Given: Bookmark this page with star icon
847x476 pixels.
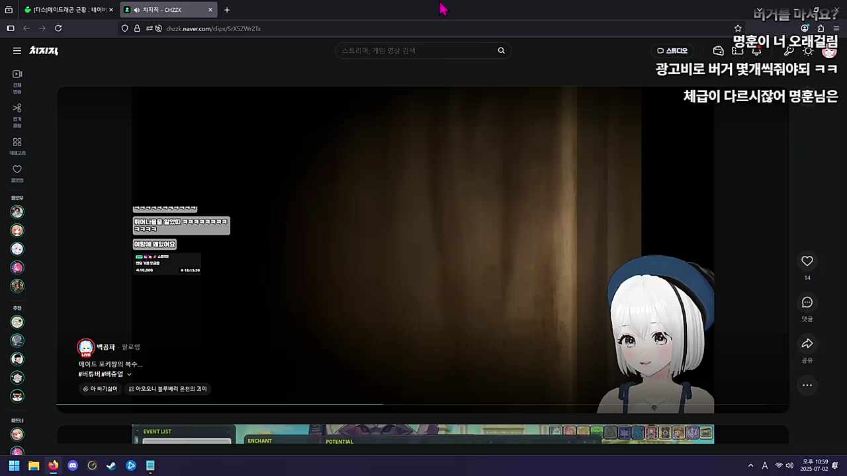Looking at the screenshot, I should (x=738, y=28).
